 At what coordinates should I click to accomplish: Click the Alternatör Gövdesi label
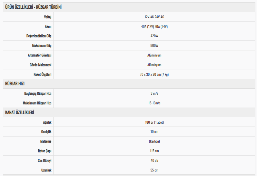click(39, 55)
